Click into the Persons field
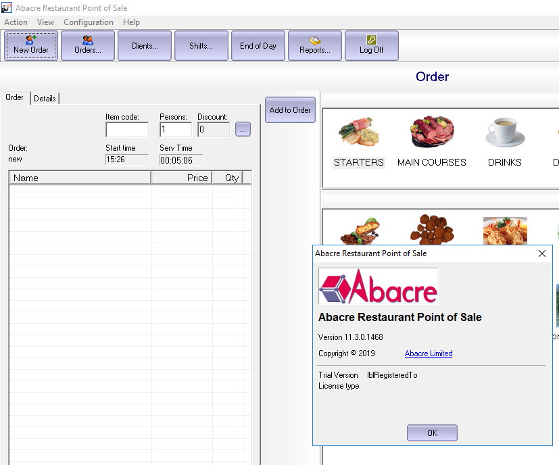This screenshot has height=465, width=559. pyautogui.click(x=176, y=130)
